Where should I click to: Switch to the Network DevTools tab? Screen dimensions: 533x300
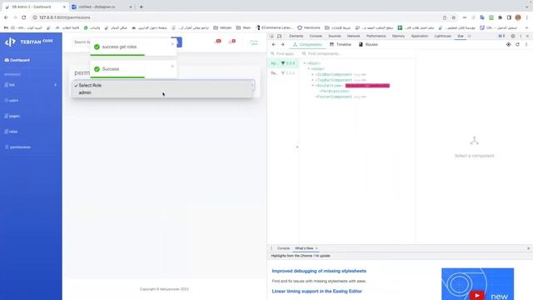(353, 36)
